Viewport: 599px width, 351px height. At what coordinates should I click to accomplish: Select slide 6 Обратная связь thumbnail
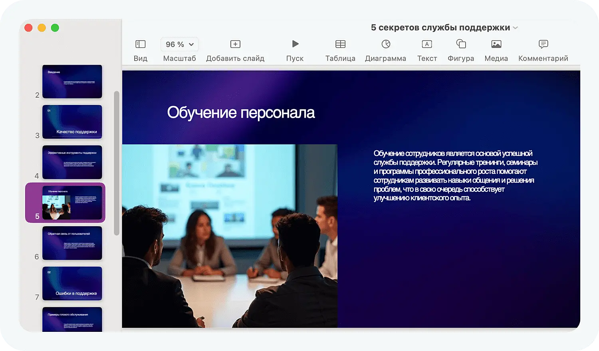click(72, 243)
